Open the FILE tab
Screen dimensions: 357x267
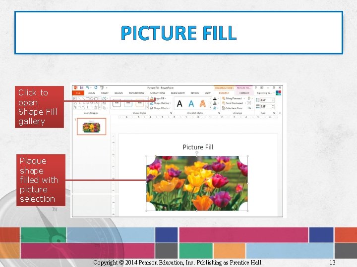(x=78, y=93)
